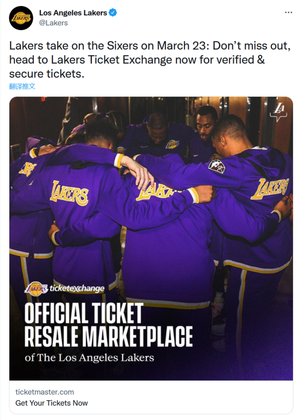Image resolution: width=301 pixels, height=420 pixels.
Task: Click the Official Ticket Resale Marketplace headline
Action: pyautogui.click(x=108, y=324)
